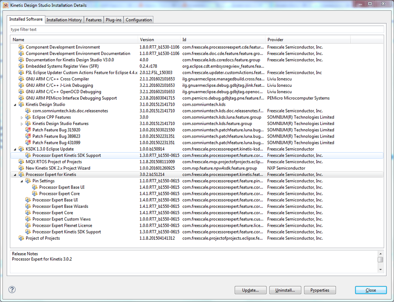Screen dimensions: 394x302
Task: Collapse the Pin Settings node
Action: click(x=22, y=181)
